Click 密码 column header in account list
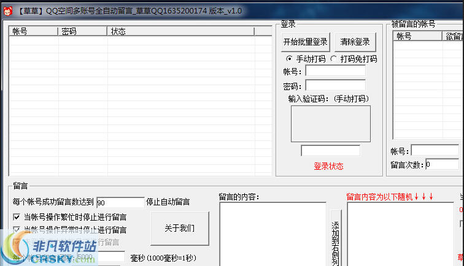464x266 pixels. [82, 31]
